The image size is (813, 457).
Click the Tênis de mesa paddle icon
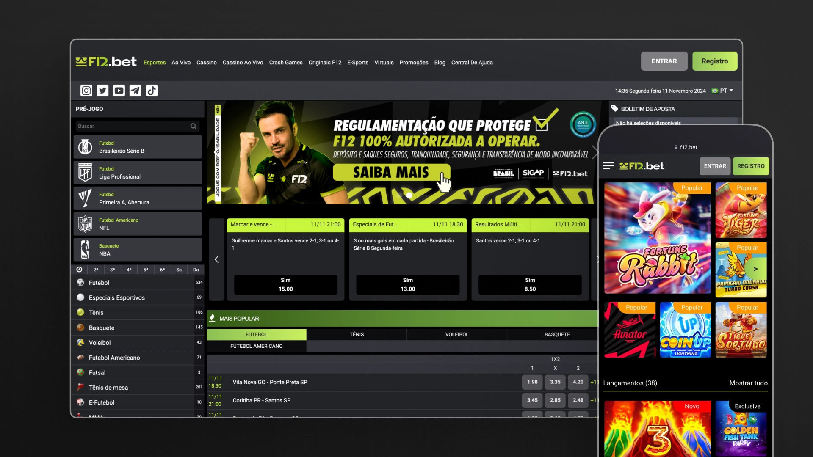[80, 387]
